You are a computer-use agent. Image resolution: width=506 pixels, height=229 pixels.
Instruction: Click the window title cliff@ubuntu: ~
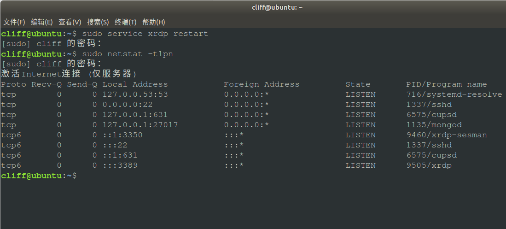pyautogui.click(x=277, y=7)
